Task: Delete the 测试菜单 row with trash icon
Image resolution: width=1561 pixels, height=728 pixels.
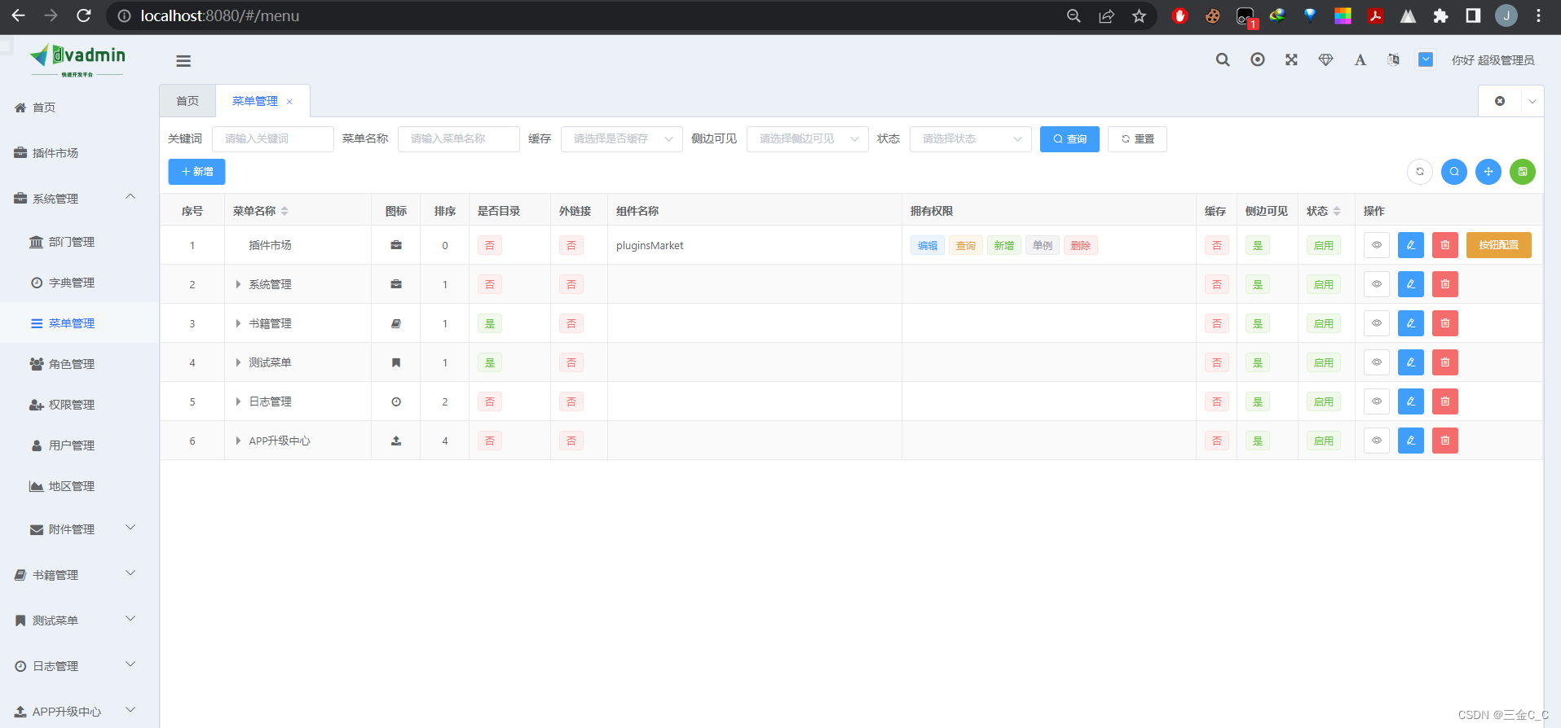Action: click(x=1445, y=362)
